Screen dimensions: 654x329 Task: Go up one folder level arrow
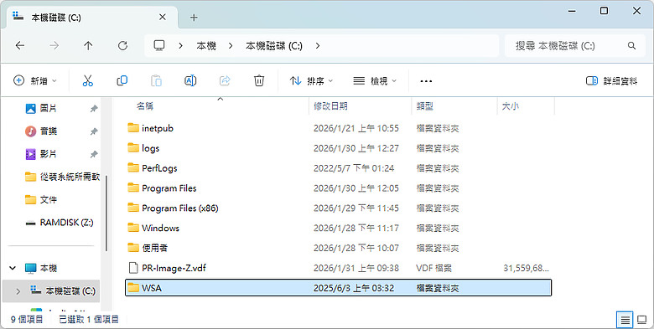click(x=88, y=46)
